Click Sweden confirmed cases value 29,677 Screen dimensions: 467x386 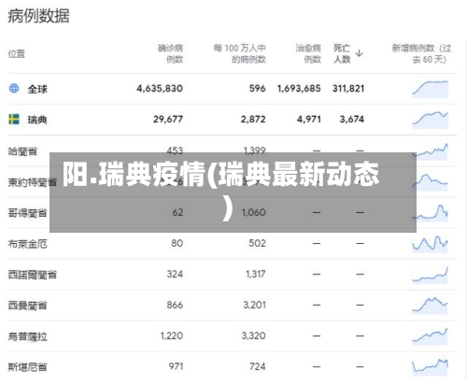[168, 119]
